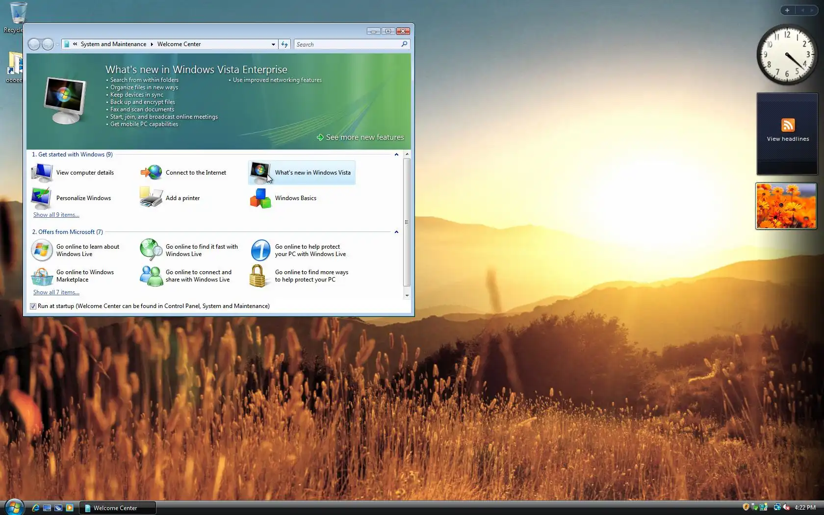Image resolution: width=824 pixels, height=515 pixels.
Task: Click the analog clock gadget on the Sidebar
Action: click(x=787, y=55)
